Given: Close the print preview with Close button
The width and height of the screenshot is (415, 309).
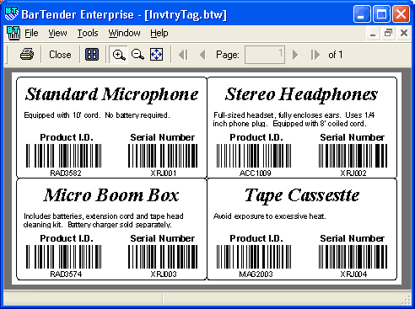Looking at the screenshot, I should point(60,55).
